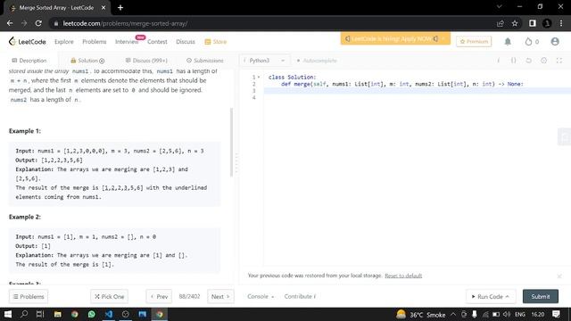Open the Discuss (999+) tab

(x=146, y=61)
